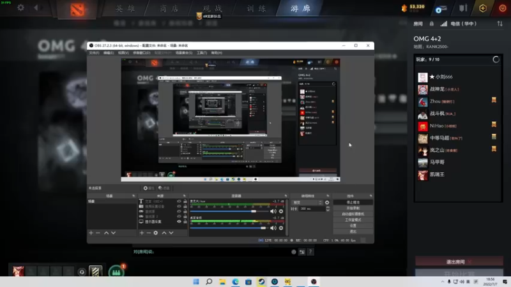The height and width of the screenshot is (287, 511).
Task: Add a new source with plus icon
Action: pos(142,233)
